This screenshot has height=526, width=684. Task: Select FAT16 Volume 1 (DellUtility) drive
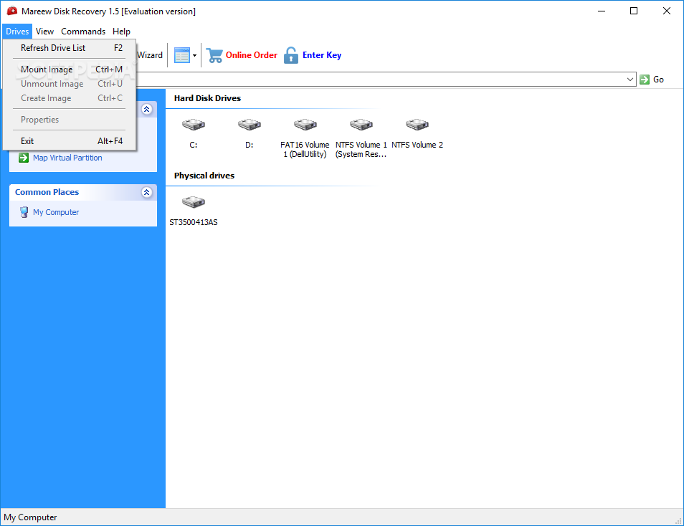tap(305, 125)
